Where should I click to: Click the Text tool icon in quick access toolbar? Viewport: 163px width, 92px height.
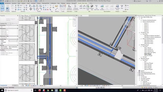coord(29,1)
